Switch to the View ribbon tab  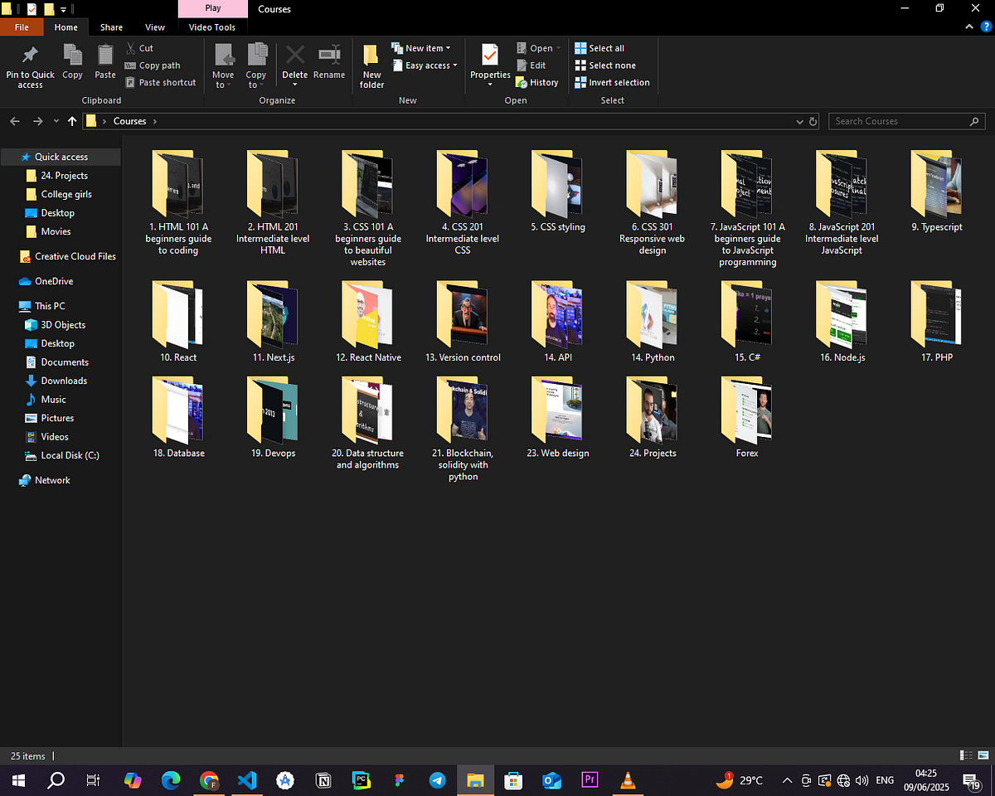(x=155, y=27)
